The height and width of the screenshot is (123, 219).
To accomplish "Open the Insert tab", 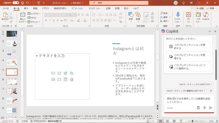I will (x=26, y=8).
